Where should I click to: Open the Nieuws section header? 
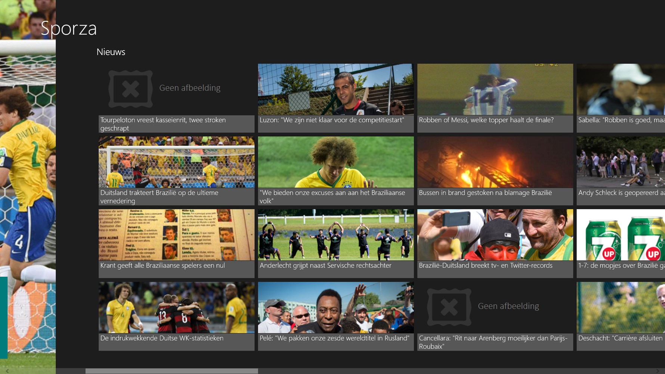tap(111, 52)
